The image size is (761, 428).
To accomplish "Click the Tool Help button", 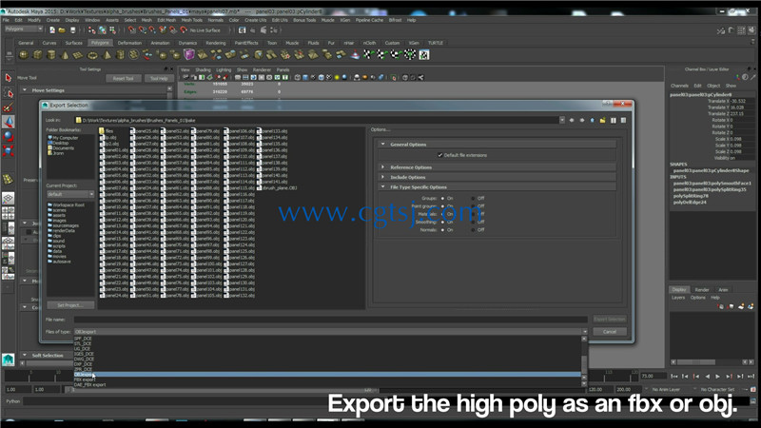I will coord(159,78).
